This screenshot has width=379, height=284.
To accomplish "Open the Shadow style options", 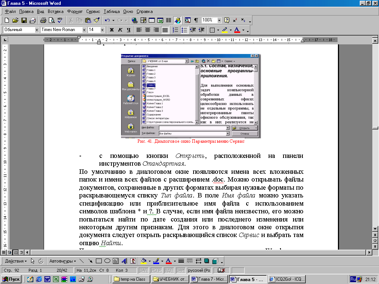I will (x=207, y=261).
